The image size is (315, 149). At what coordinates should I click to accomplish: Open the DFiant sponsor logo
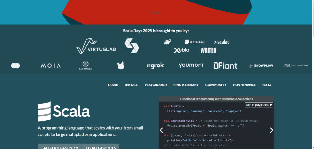(x=225, y=65)
